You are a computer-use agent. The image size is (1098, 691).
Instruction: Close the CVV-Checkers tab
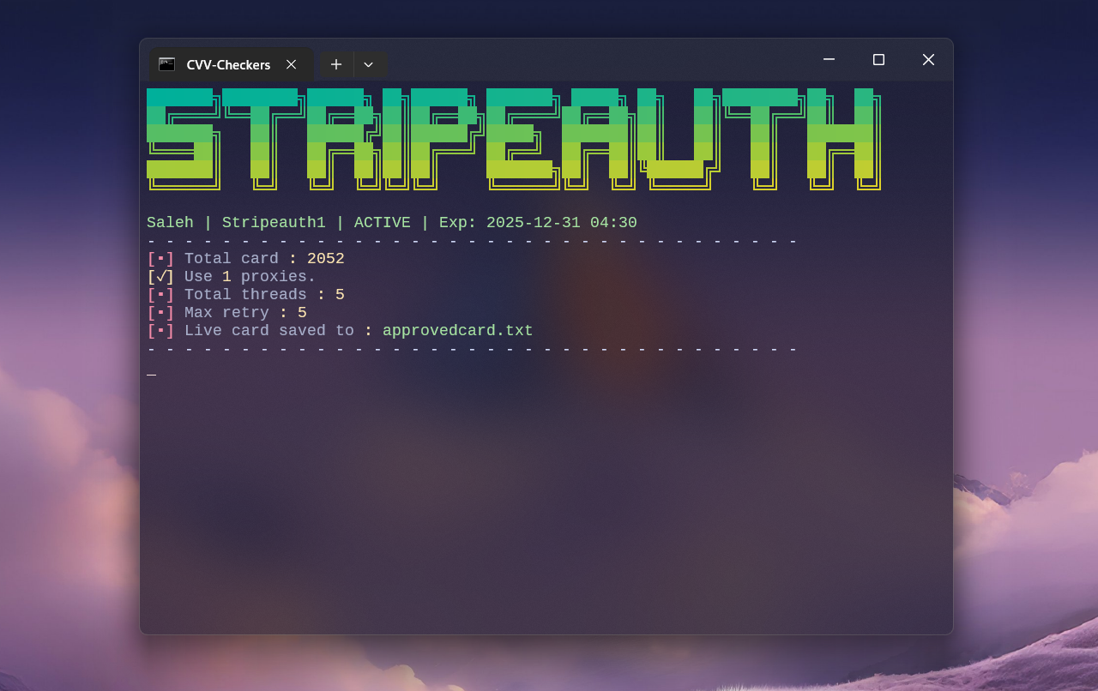292,64
